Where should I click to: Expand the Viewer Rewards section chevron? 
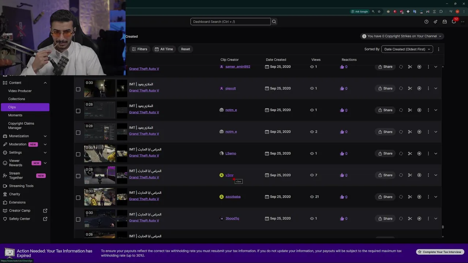[x=45, y=163]
